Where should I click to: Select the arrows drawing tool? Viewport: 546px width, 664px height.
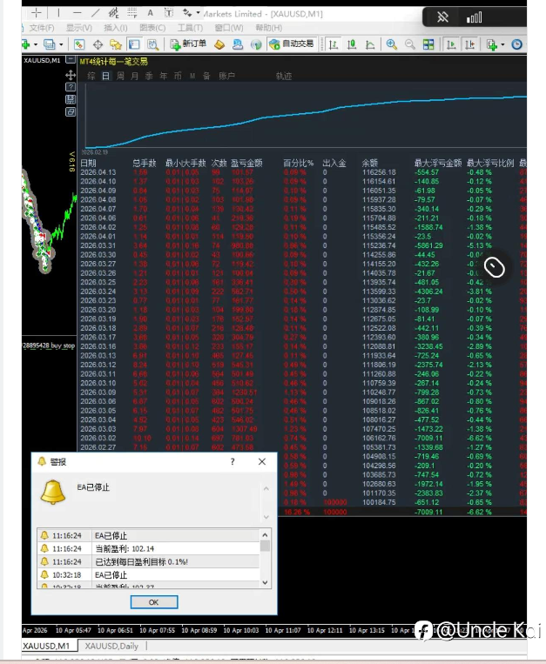(x=187, y=13)
